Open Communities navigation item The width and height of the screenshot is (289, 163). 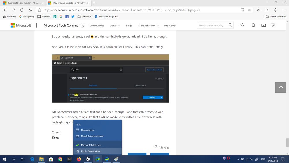click(97, 26)
